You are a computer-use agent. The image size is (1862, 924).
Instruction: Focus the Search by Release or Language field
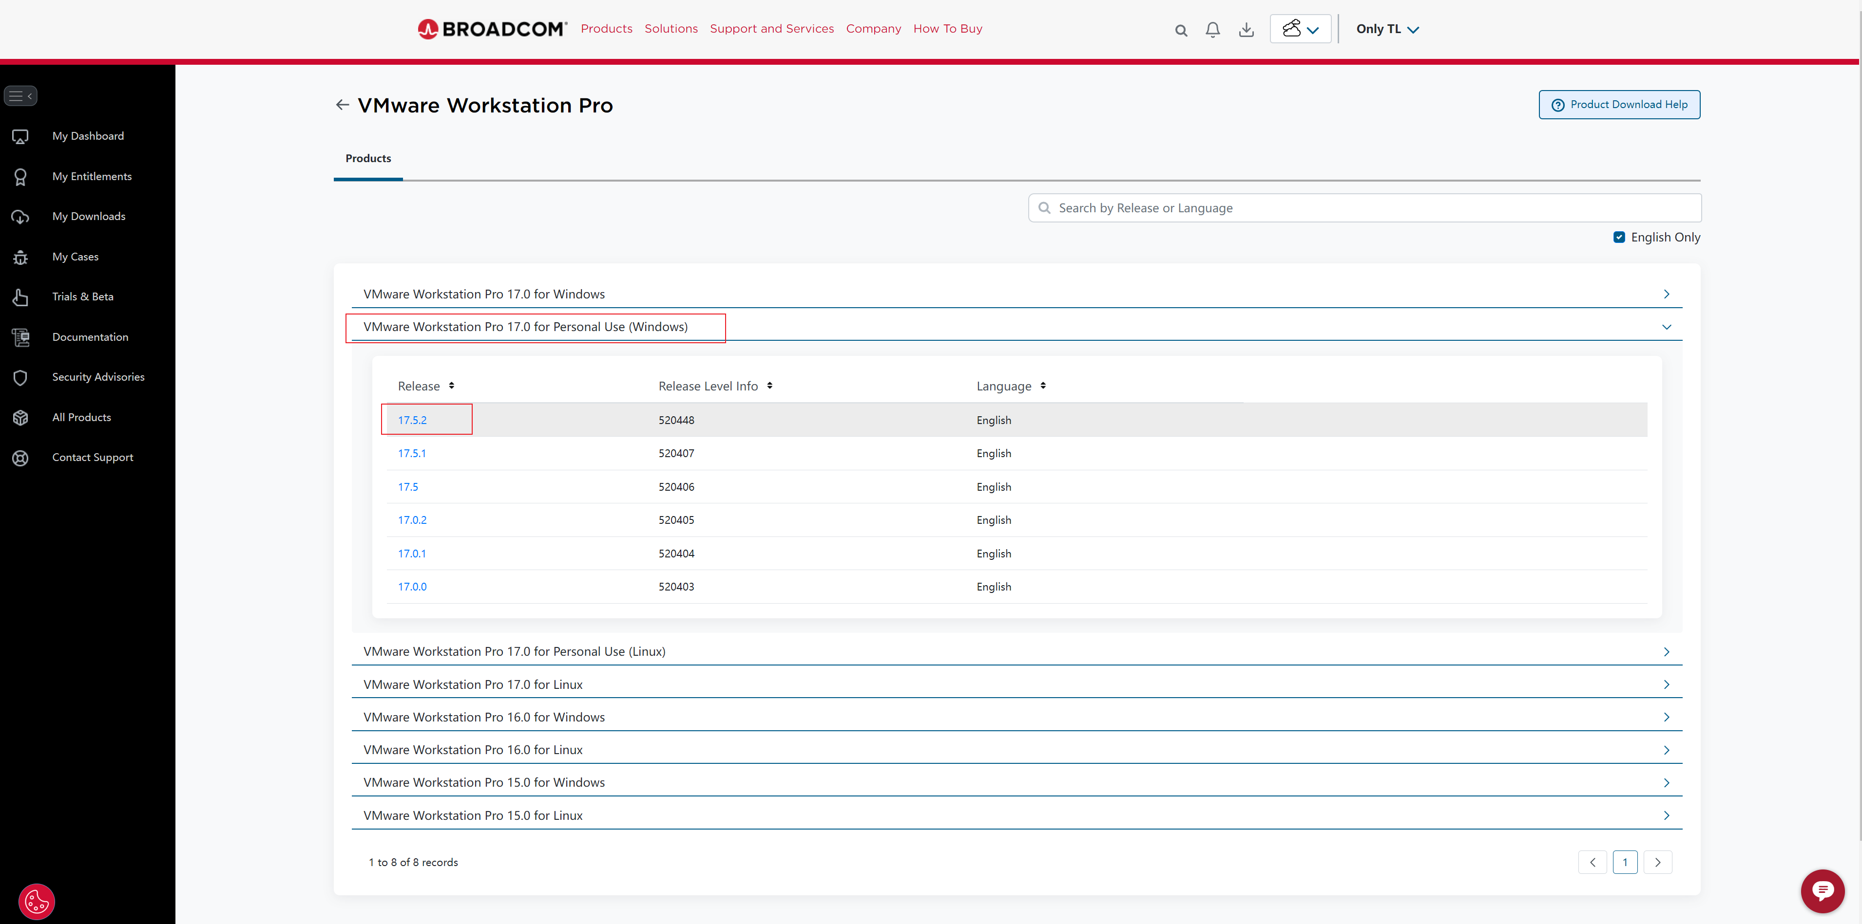[x=1364, y=208]
